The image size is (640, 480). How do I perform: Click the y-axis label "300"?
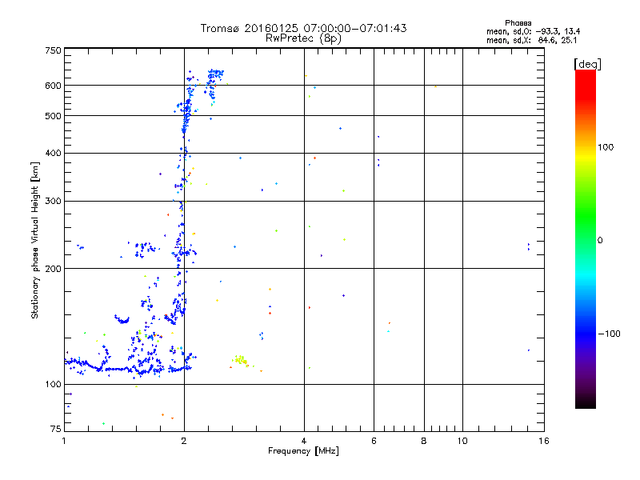pos(53,201)
